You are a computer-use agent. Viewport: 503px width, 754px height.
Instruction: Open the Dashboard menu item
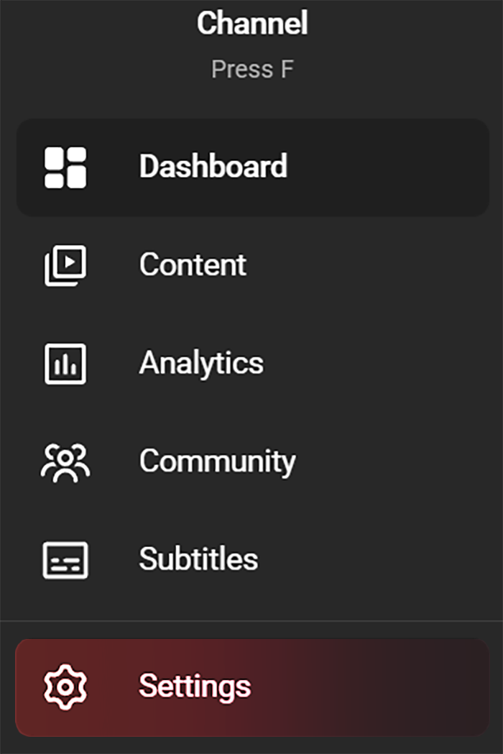tap(213, 167)
